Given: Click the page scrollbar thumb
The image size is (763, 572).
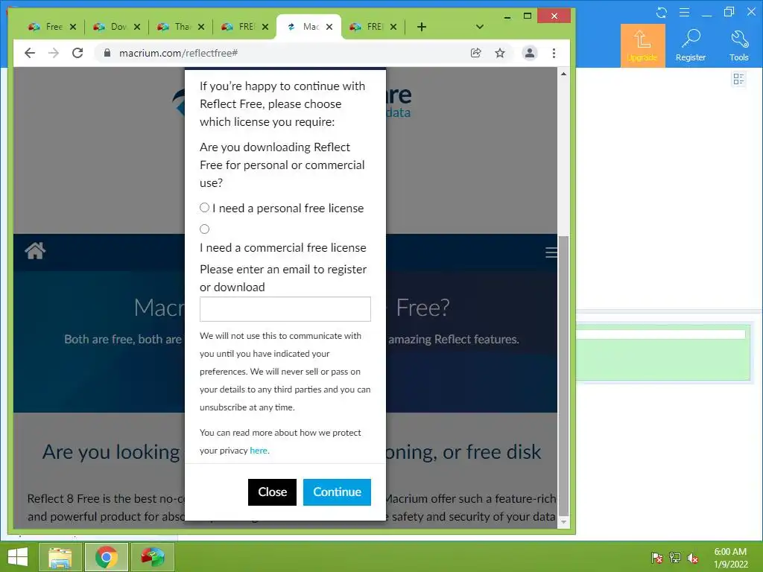Looking at the screenshot, I should (563, 375).
